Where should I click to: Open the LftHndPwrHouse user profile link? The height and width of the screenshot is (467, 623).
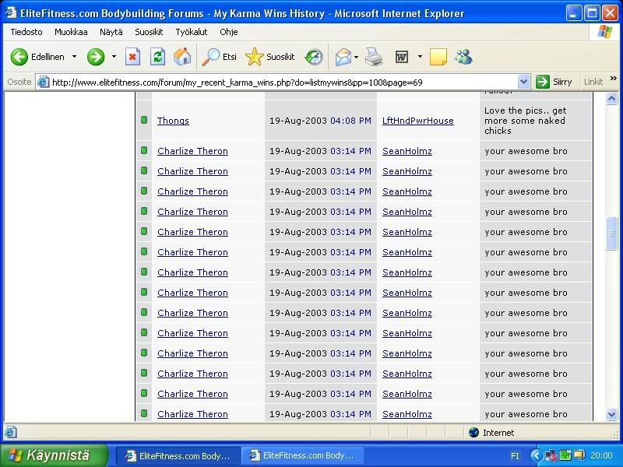pyautogui.click(x=417, y=121)
